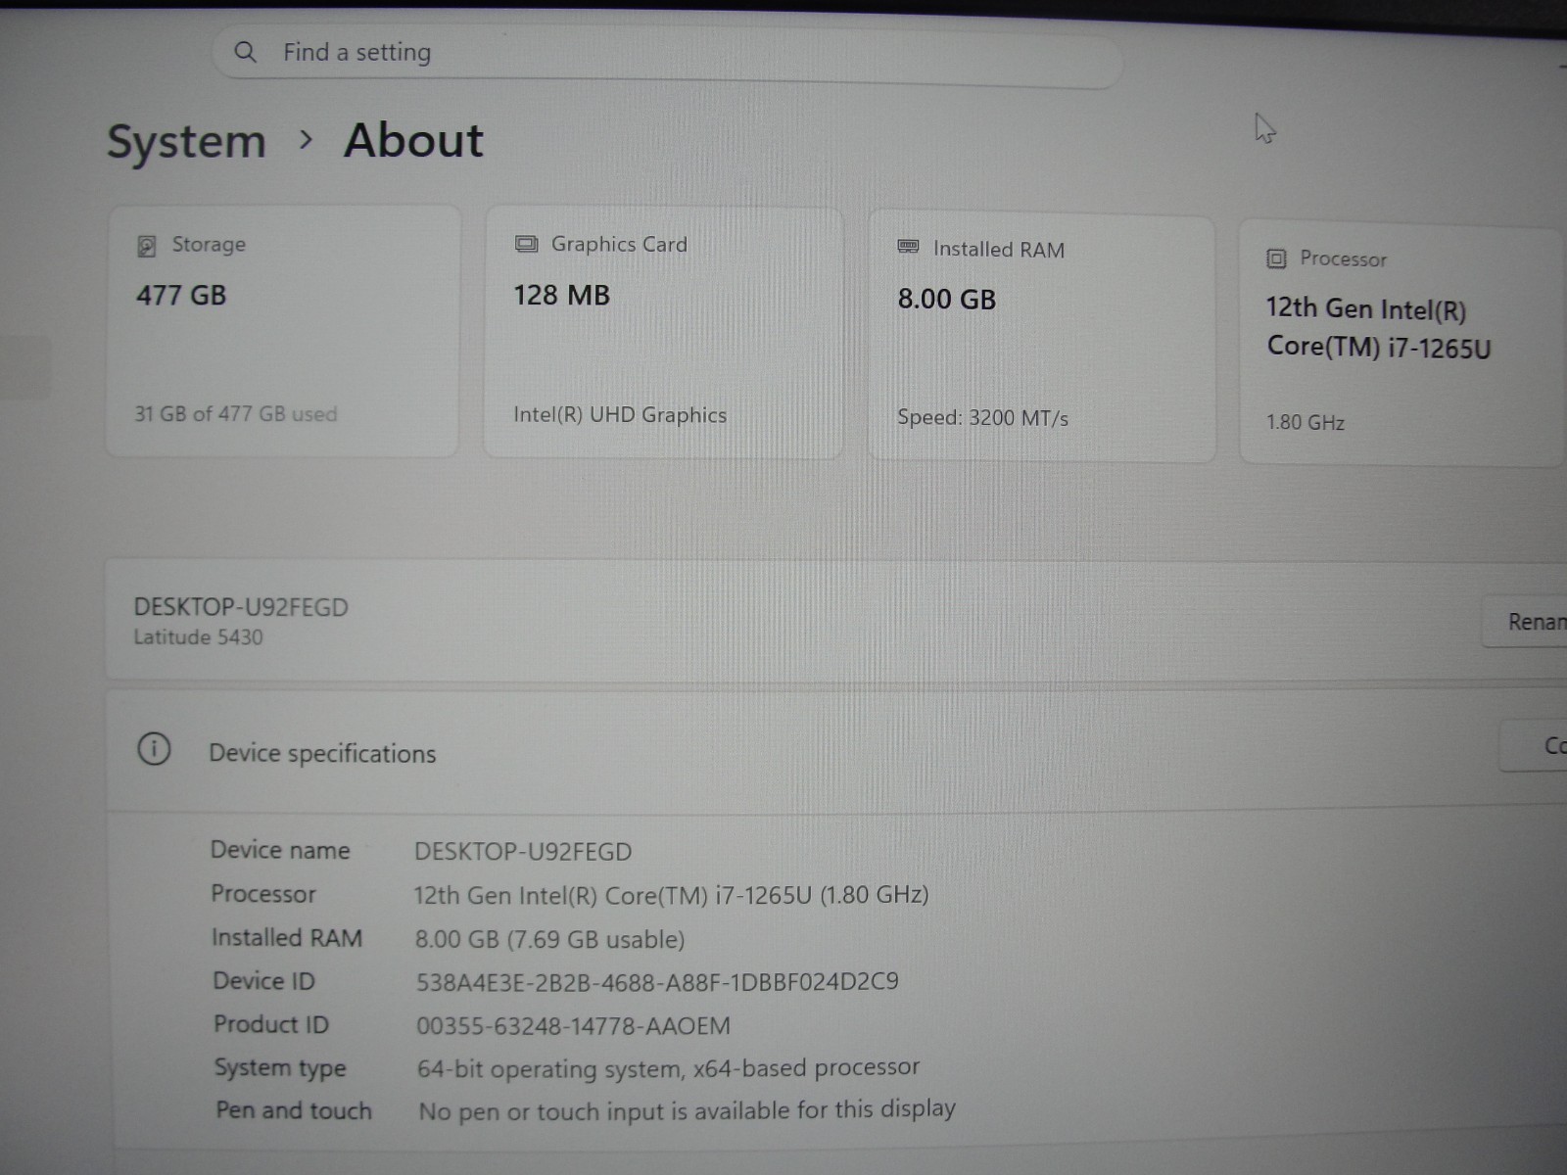Click the "Pen and touch" label

[x=294, y=1110]
